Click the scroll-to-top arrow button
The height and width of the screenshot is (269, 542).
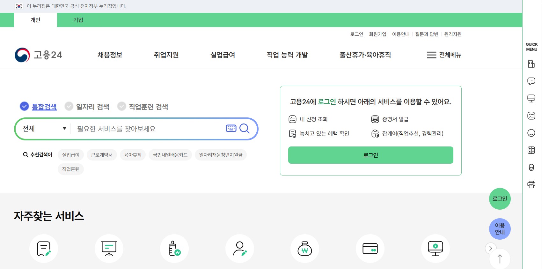pos(500,259)
